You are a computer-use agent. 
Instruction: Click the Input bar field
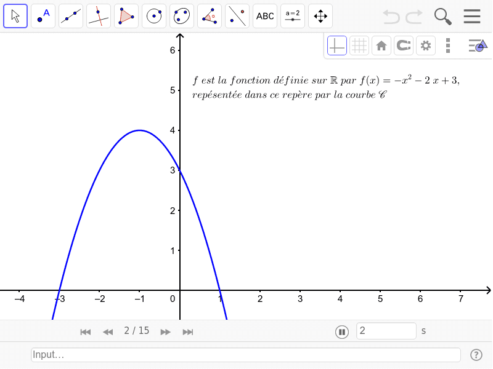pos(246,355)
